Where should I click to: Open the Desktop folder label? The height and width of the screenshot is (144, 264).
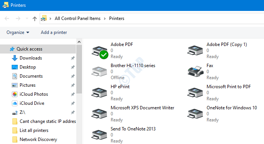point(28,67)
